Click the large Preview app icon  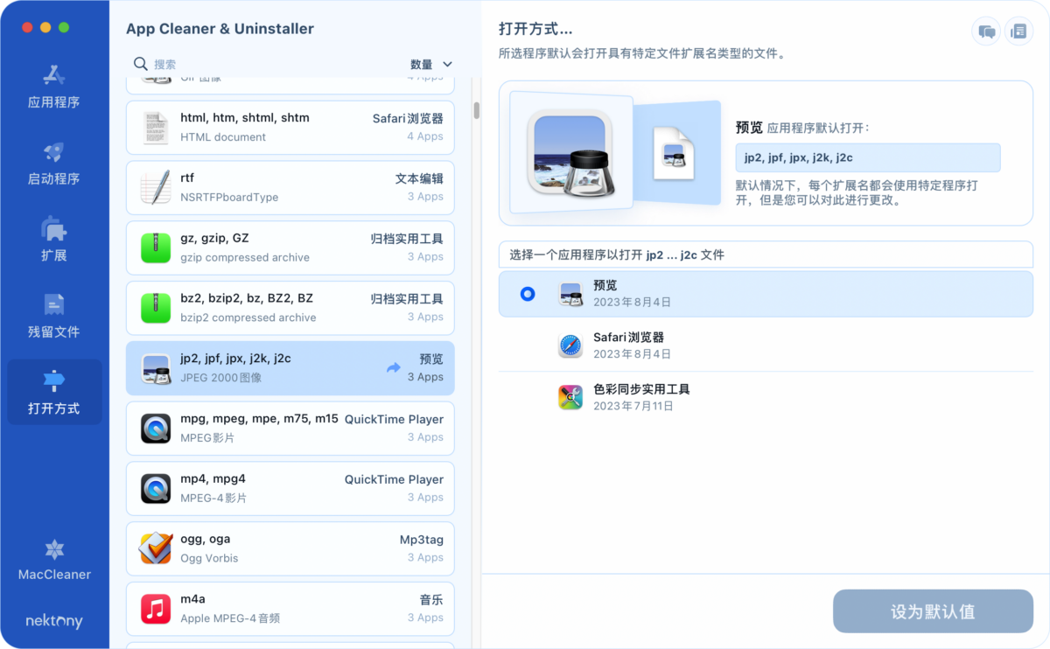[570, 154]
